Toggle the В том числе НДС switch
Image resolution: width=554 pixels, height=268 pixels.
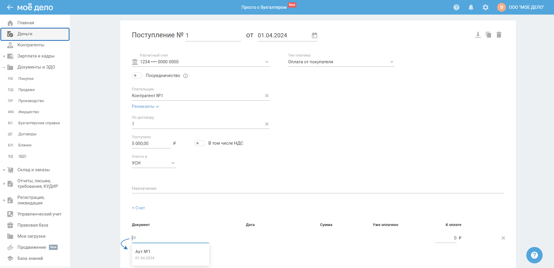199,143
